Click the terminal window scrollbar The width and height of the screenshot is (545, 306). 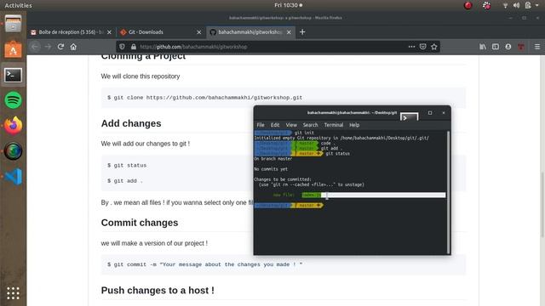449,193
